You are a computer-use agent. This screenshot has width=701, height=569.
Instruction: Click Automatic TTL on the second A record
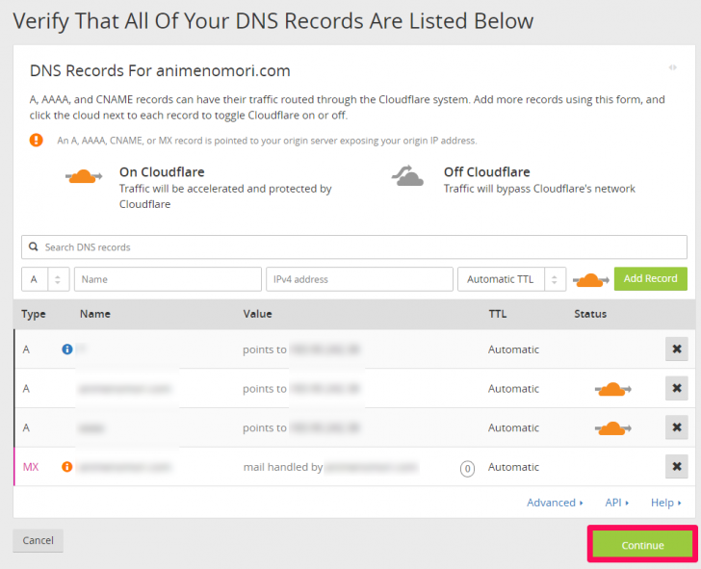click(x=513, y=389)
